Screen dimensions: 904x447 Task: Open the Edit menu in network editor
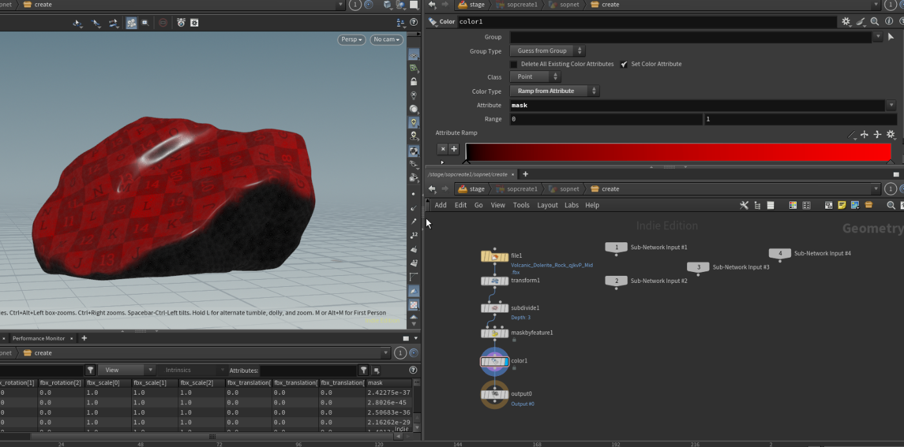pos(460,205)
